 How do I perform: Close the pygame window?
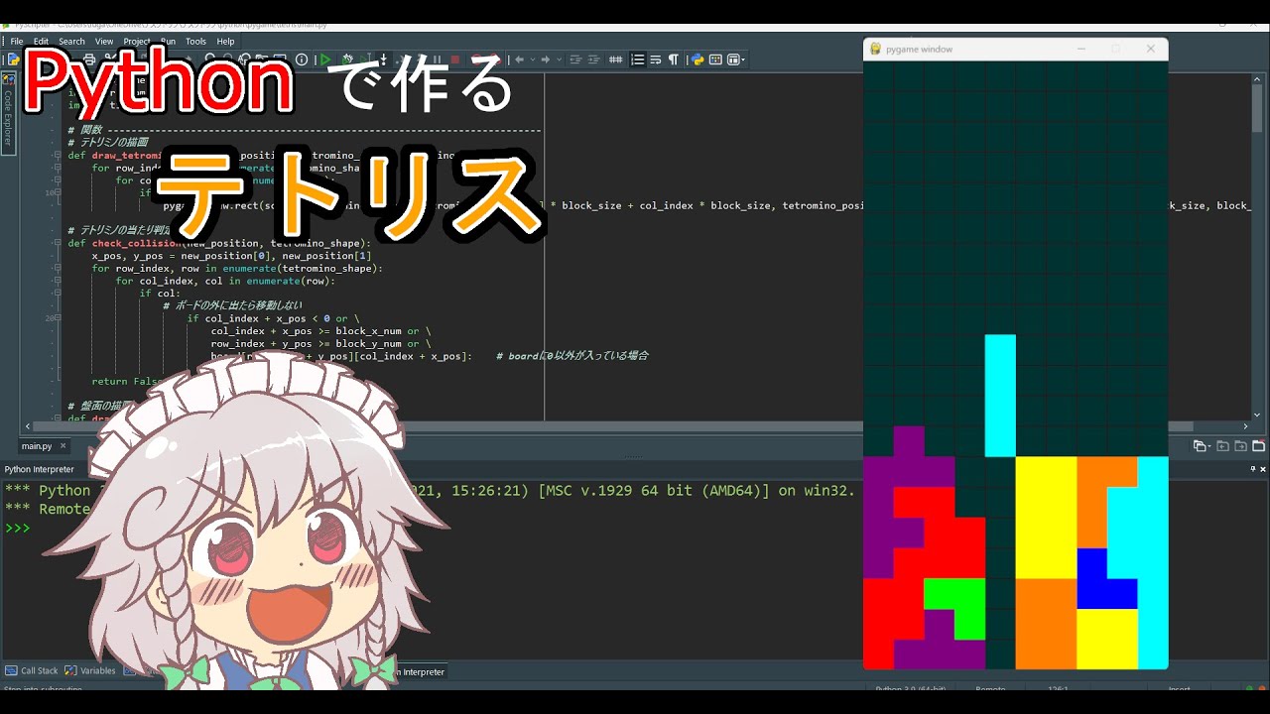[x=1151, y=49]
